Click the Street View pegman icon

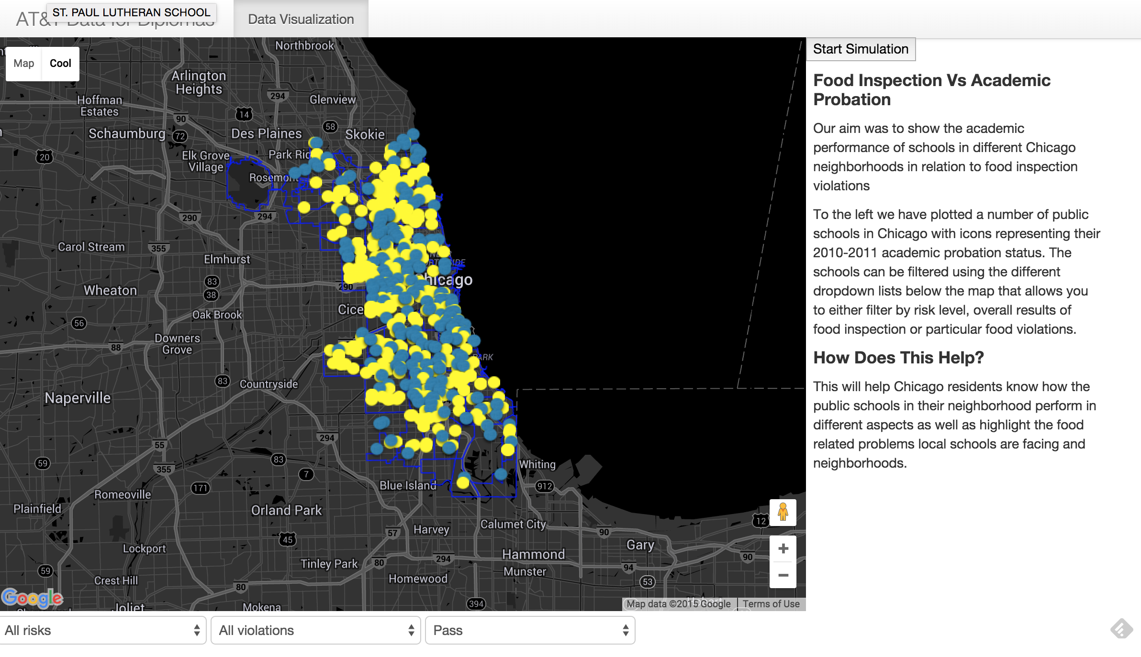pyautogui.click(x=783, y=512)
